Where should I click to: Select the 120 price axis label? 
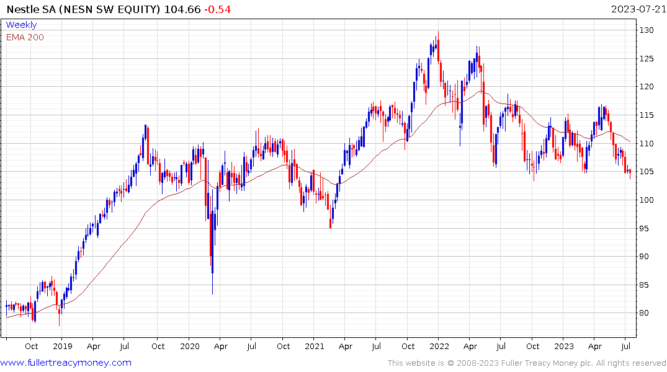pos(647,87)
